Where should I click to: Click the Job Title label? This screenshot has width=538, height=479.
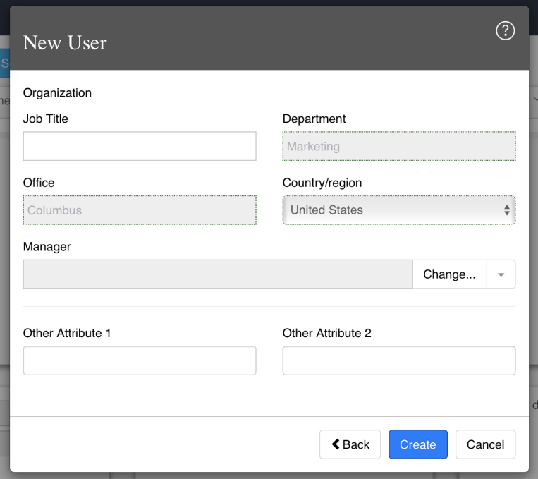coord(46,119)
